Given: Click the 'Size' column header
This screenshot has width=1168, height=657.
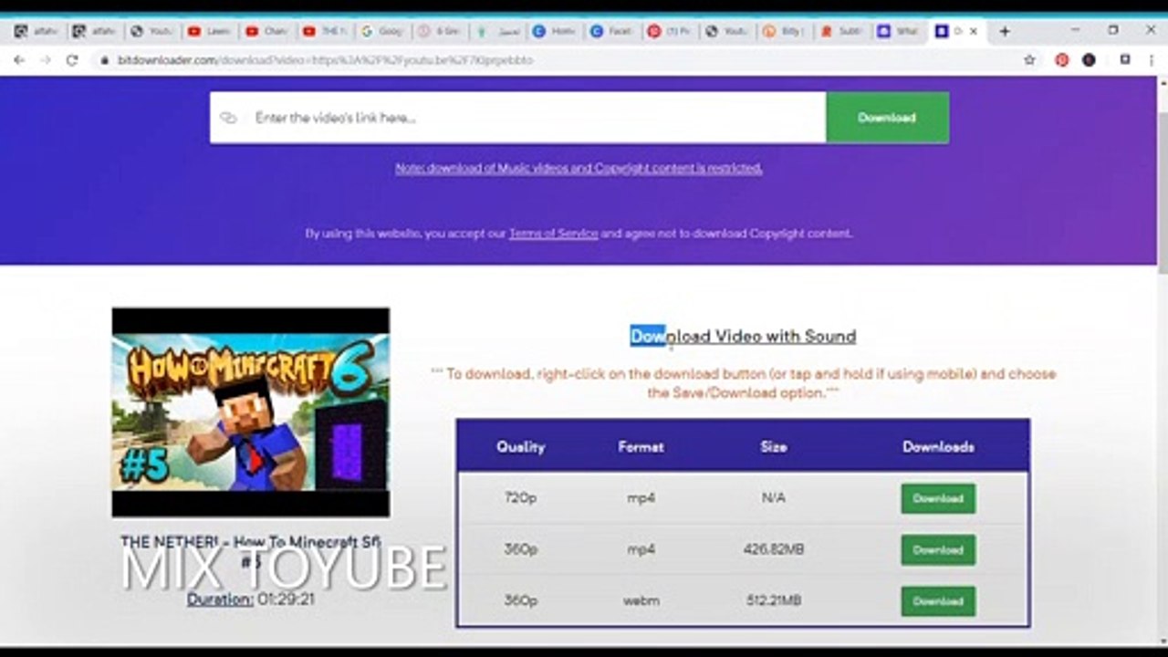Looking at the screenshot, I should (773, 447).
